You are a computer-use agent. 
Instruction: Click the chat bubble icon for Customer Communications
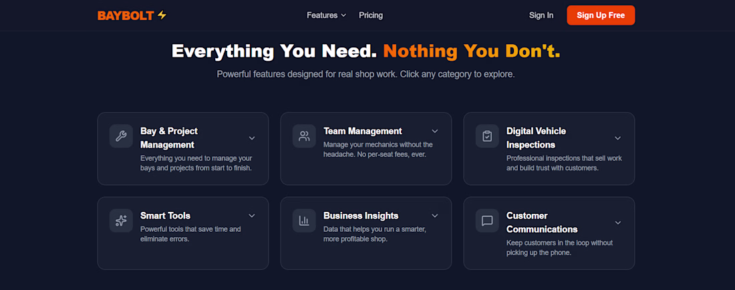pos(487,221)
